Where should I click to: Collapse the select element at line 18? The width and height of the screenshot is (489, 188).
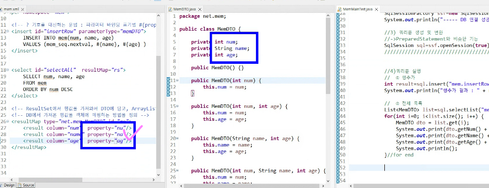click(x=8, y=70)
